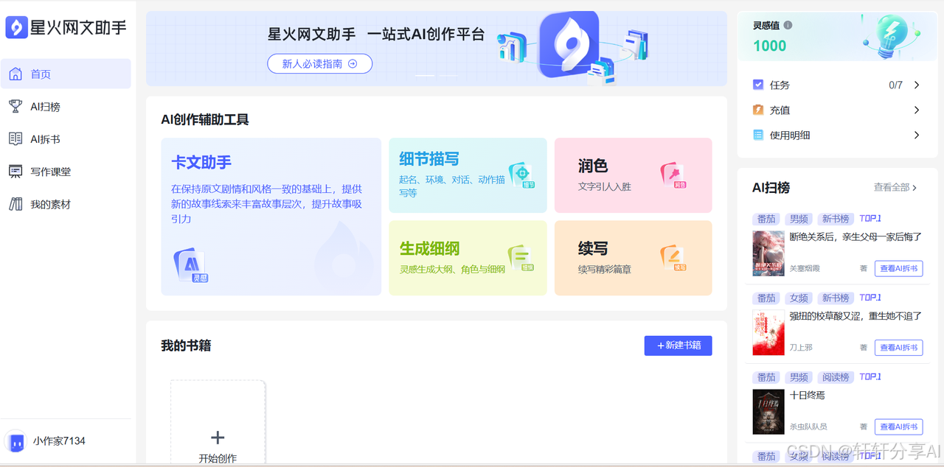This screenshot has height=467, width=944.
Task: Select the active banner carousel indicator
Action: click(425, 75)
